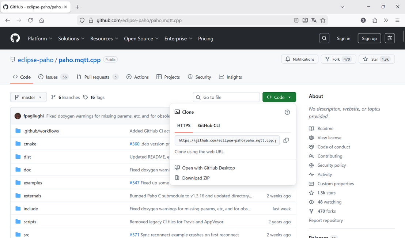Open the browser hamburger menu
405x238 pixels.
(x=397, y=20)
